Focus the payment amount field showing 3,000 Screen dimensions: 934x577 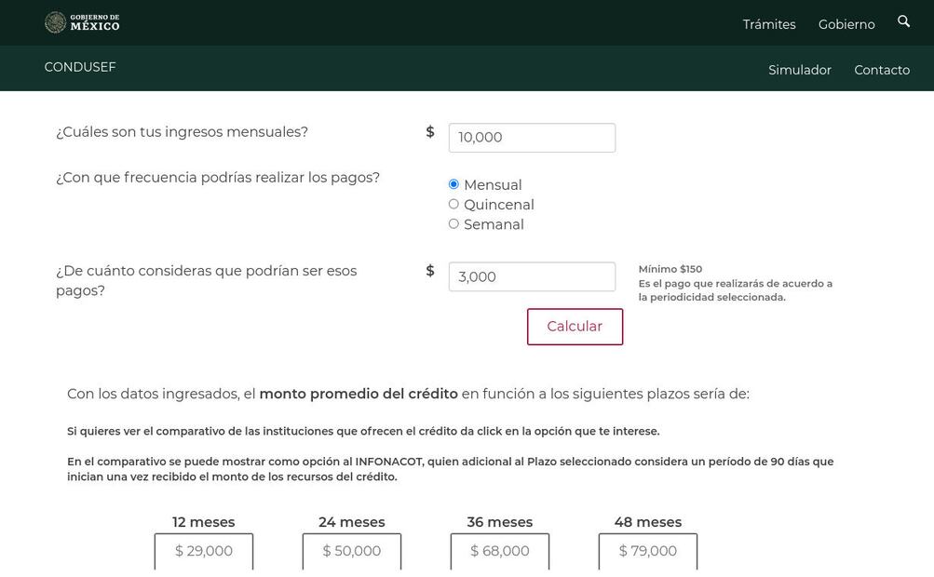(532, 277)
